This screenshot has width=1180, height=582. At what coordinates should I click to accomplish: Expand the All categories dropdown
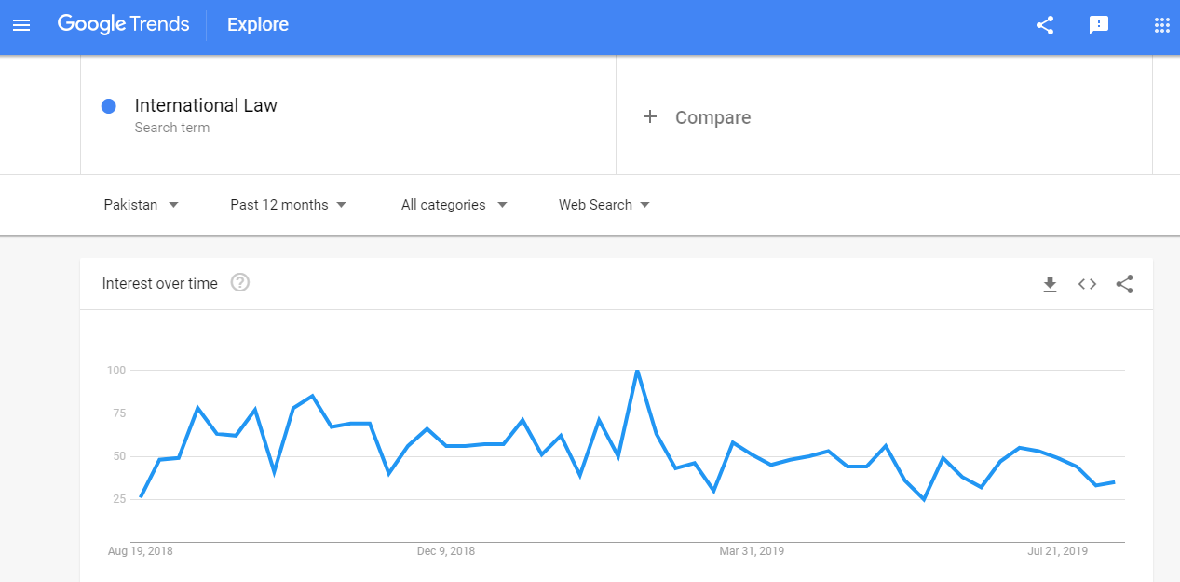(x=454, y=205)
